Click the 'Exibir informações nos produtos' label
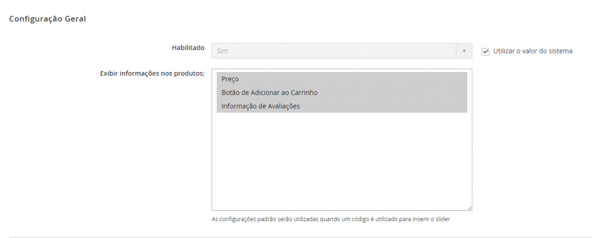Viewport: 592px width, 238px height. click(152, 73)
